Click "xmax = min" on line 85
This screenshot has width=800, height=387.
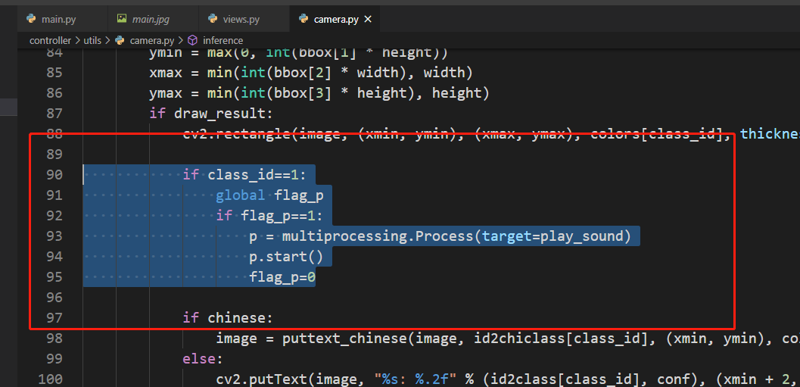coord(191,73)
